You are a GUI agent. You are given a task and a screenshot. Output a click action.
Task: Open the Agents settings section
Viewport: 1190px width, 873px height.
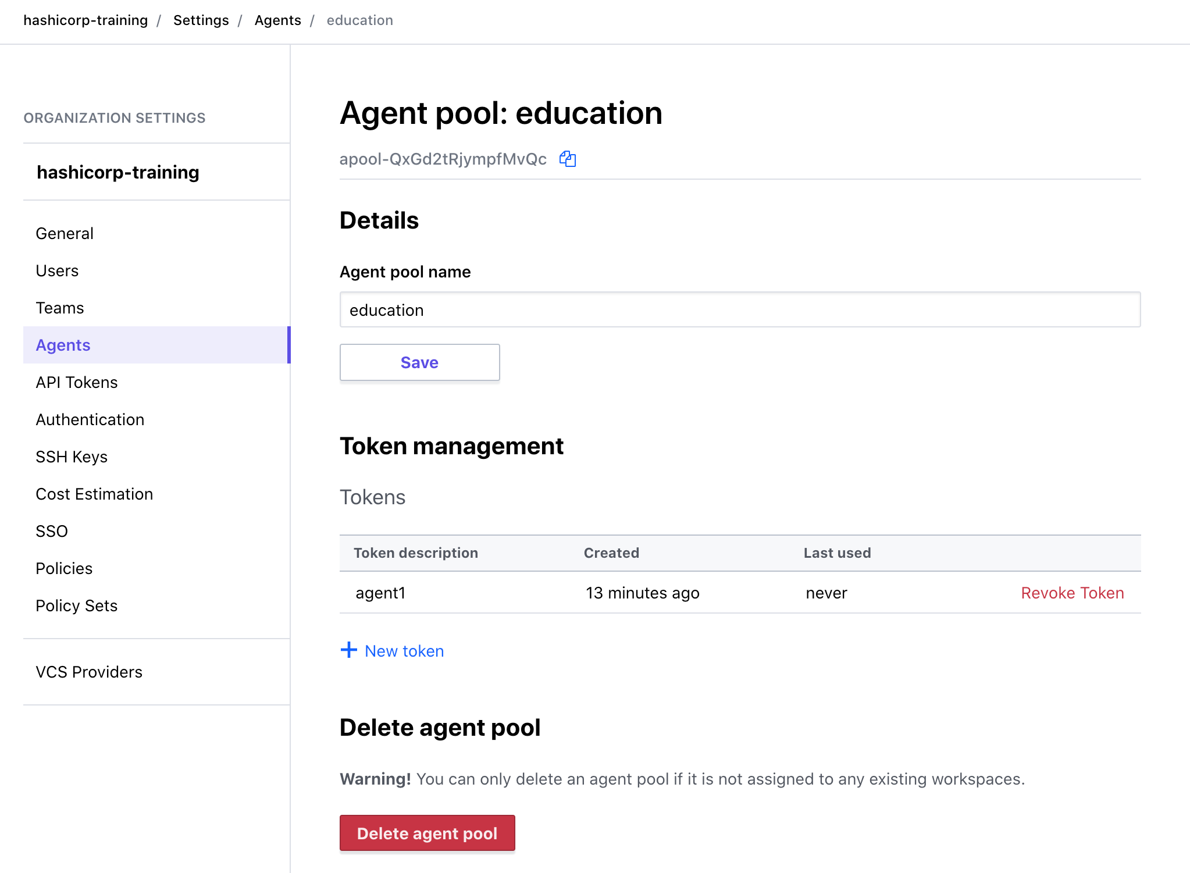pyautogui.click(x=63, y=345)
